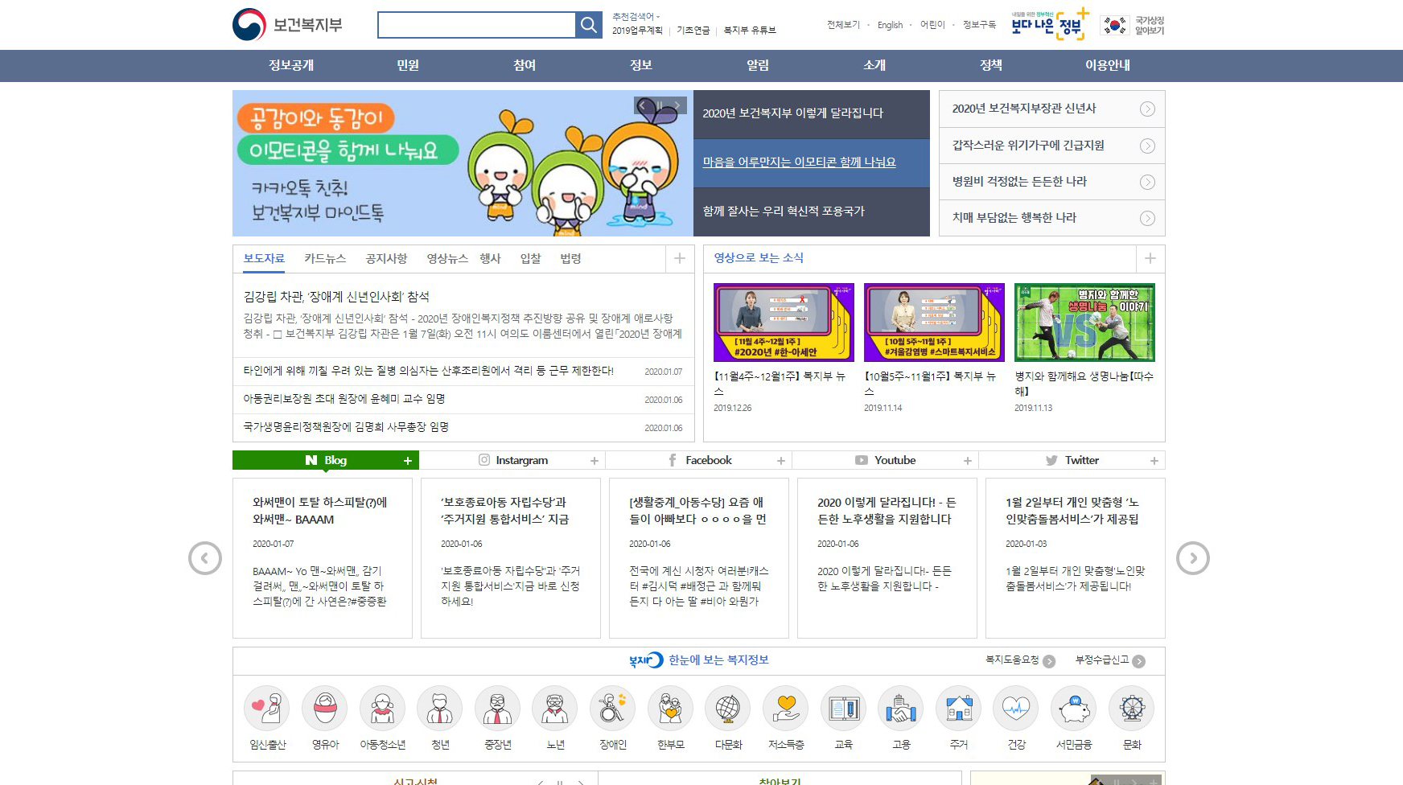Open the 병지와 함께해요 생명나눔 video thumbnail
This screenshot has width=1403, height=785.
pyautogui.click(x=1084, y=323)
